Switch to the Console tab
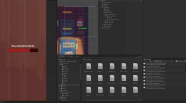This screenshot has height=103, width=186. tap(147, 59)
